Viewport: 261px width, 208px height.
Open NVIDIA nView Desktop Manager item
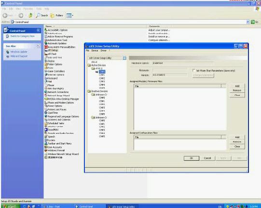click(62, 99)
